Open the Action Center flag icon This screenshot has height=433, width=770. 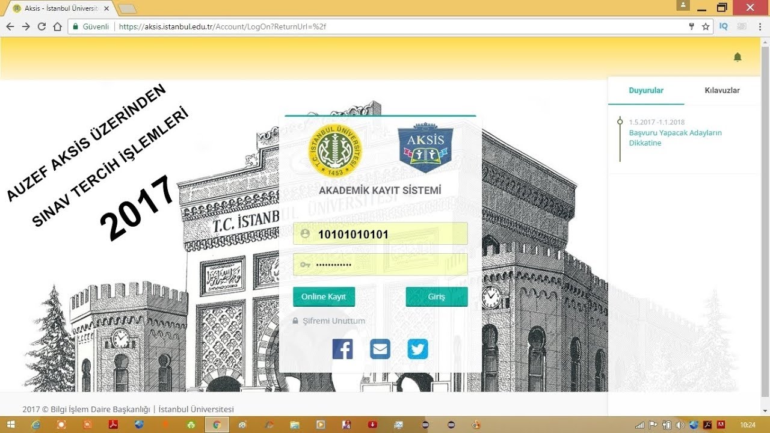(x=653, y=425)
